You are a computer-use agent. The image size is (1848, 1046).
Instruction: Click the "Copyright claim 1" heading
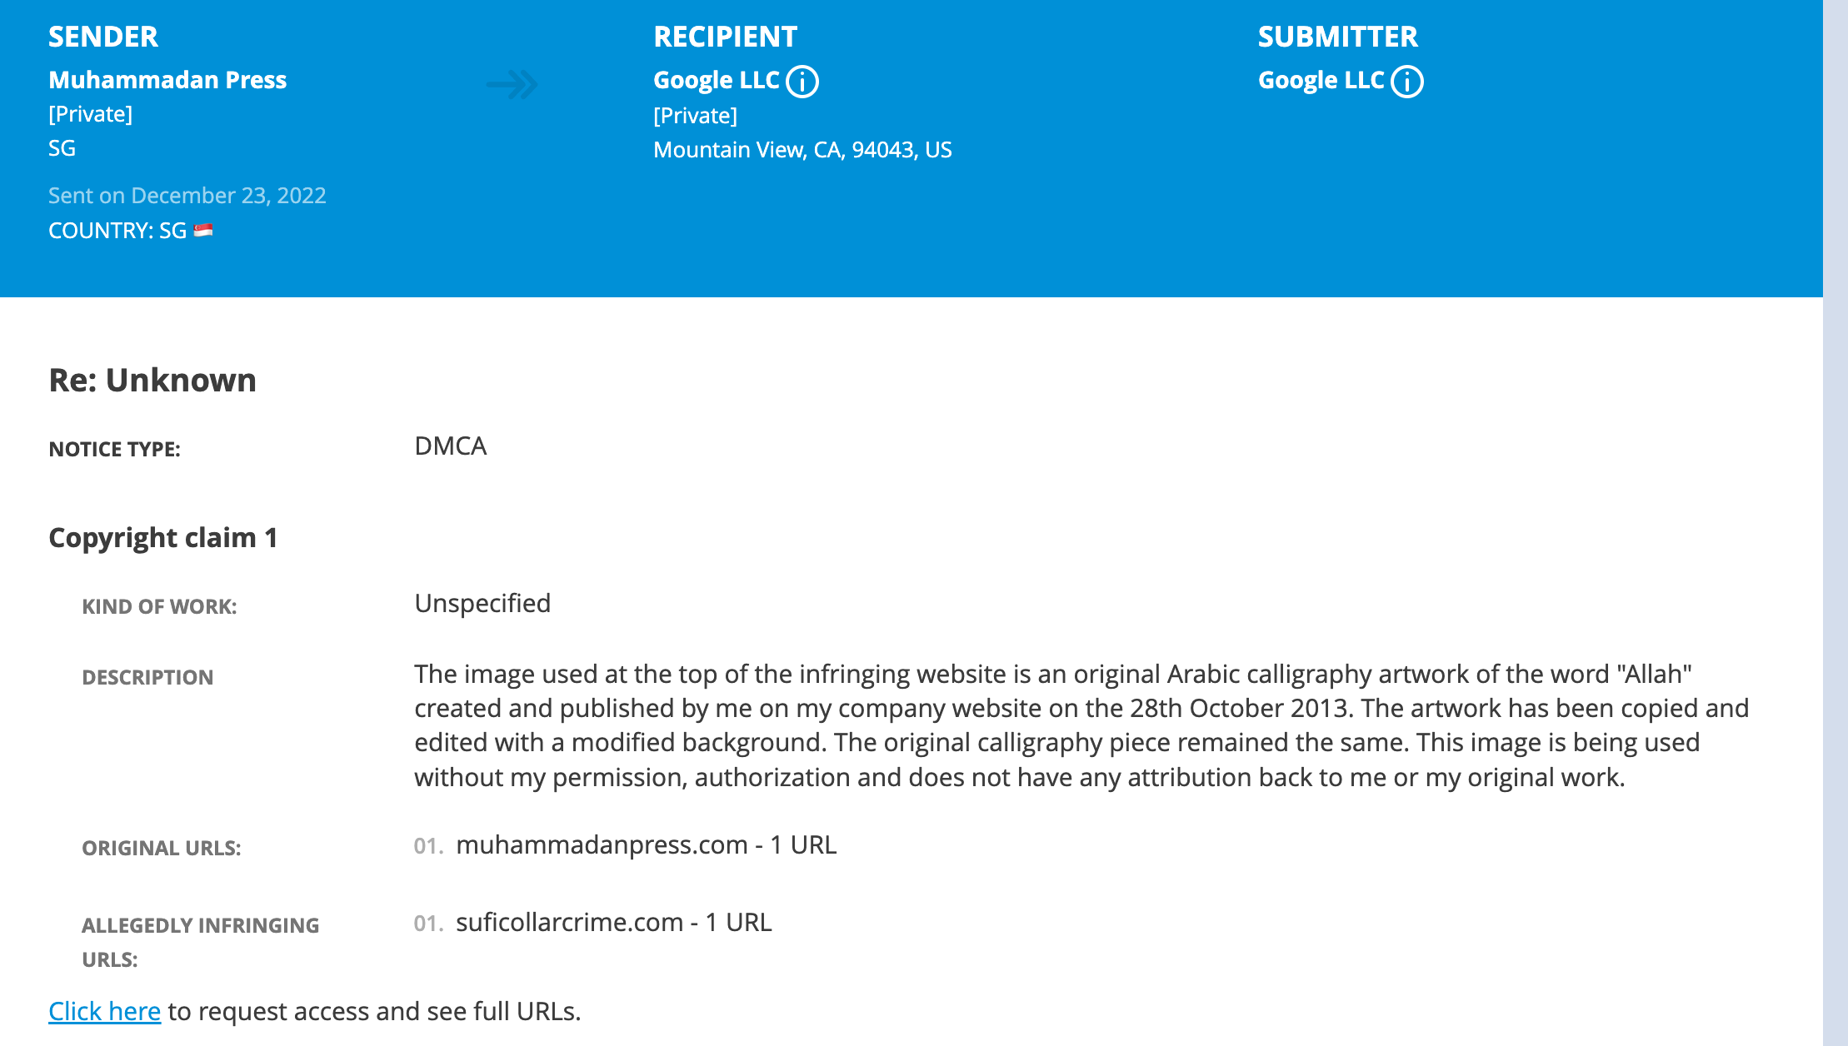pos(162,537)
